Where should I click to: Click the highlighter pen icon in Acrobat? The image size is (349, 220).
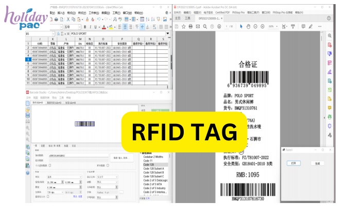point(310,26)
